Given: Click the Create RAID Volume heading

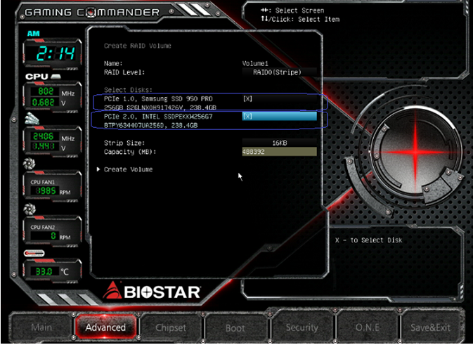Looking at the screenshot, I should pyautogui.click(x=137, y=46).
